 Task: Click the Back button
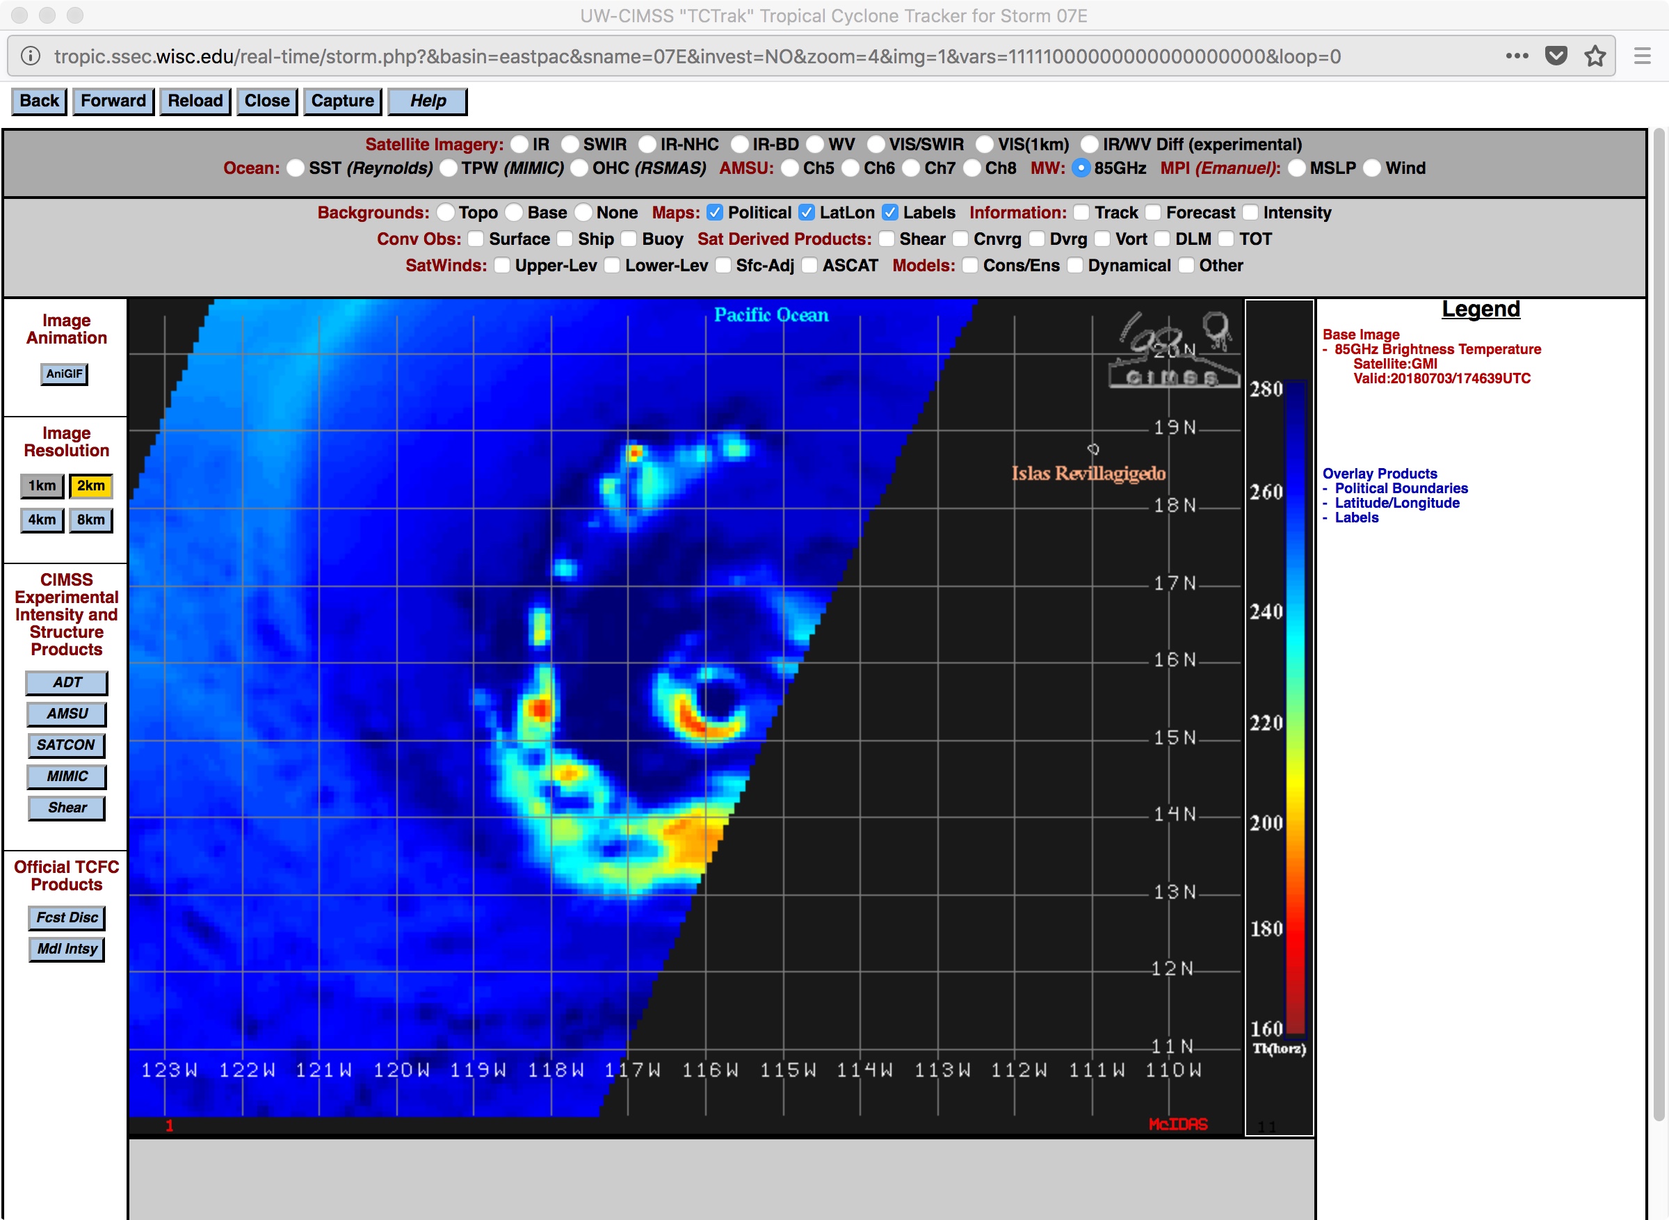pos(39,101)
